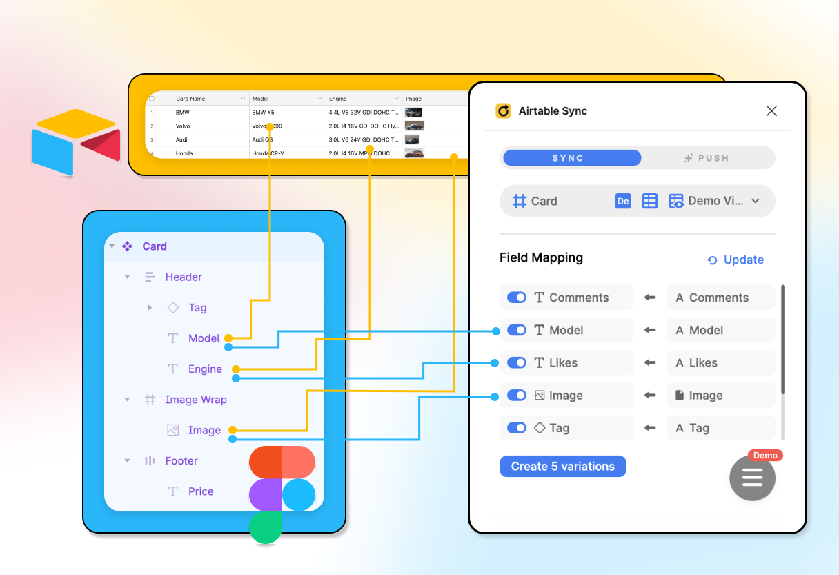Open the Airtable Model field selector

(x=721, y=330)
